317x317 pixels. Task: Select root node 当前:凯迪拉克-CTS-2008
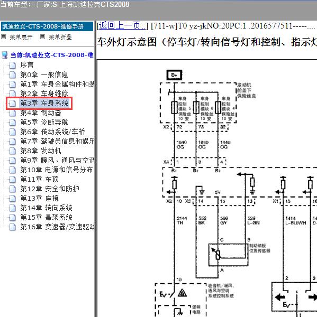[52, 55]
